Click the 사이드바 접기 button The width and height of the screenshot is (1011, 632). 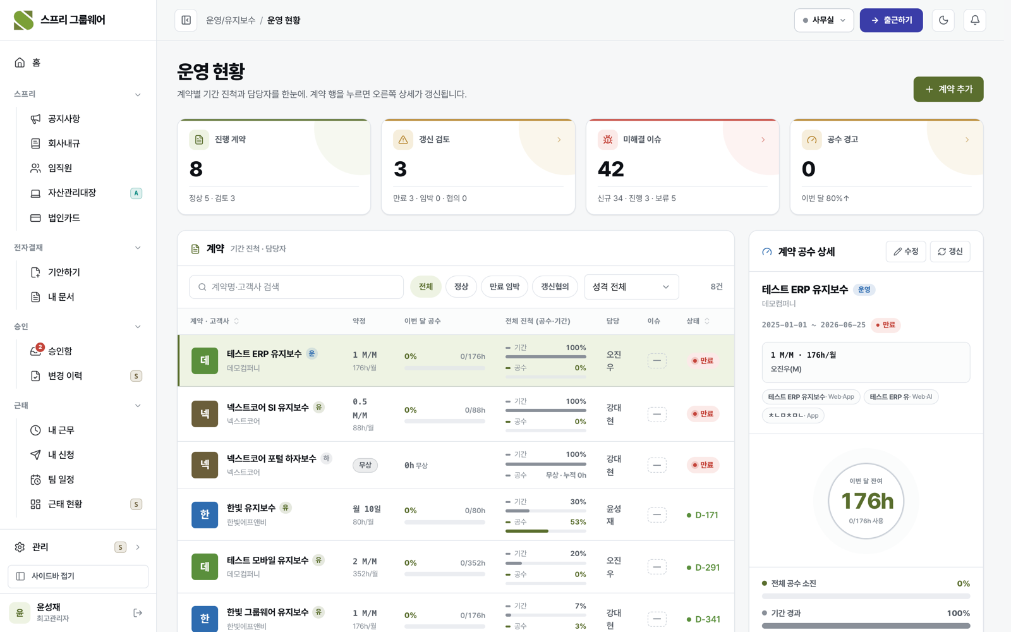pos(78,576)
